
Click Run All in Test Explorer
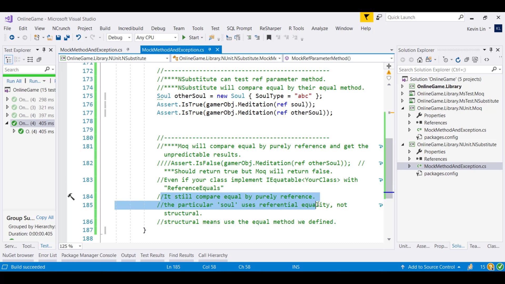coord(14,81)
